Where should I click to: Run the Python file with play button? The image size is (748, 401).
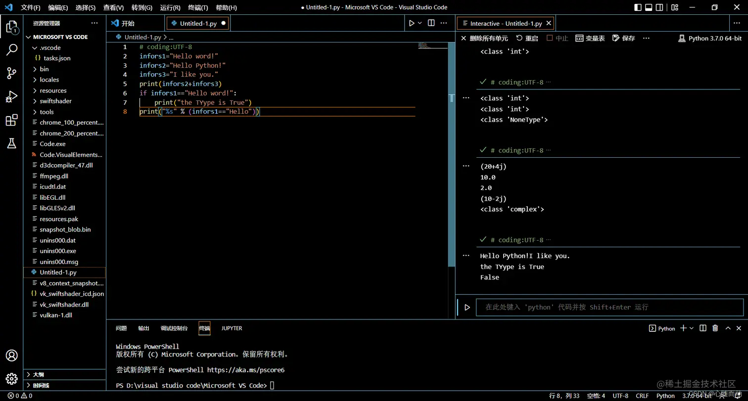point(412,23)
